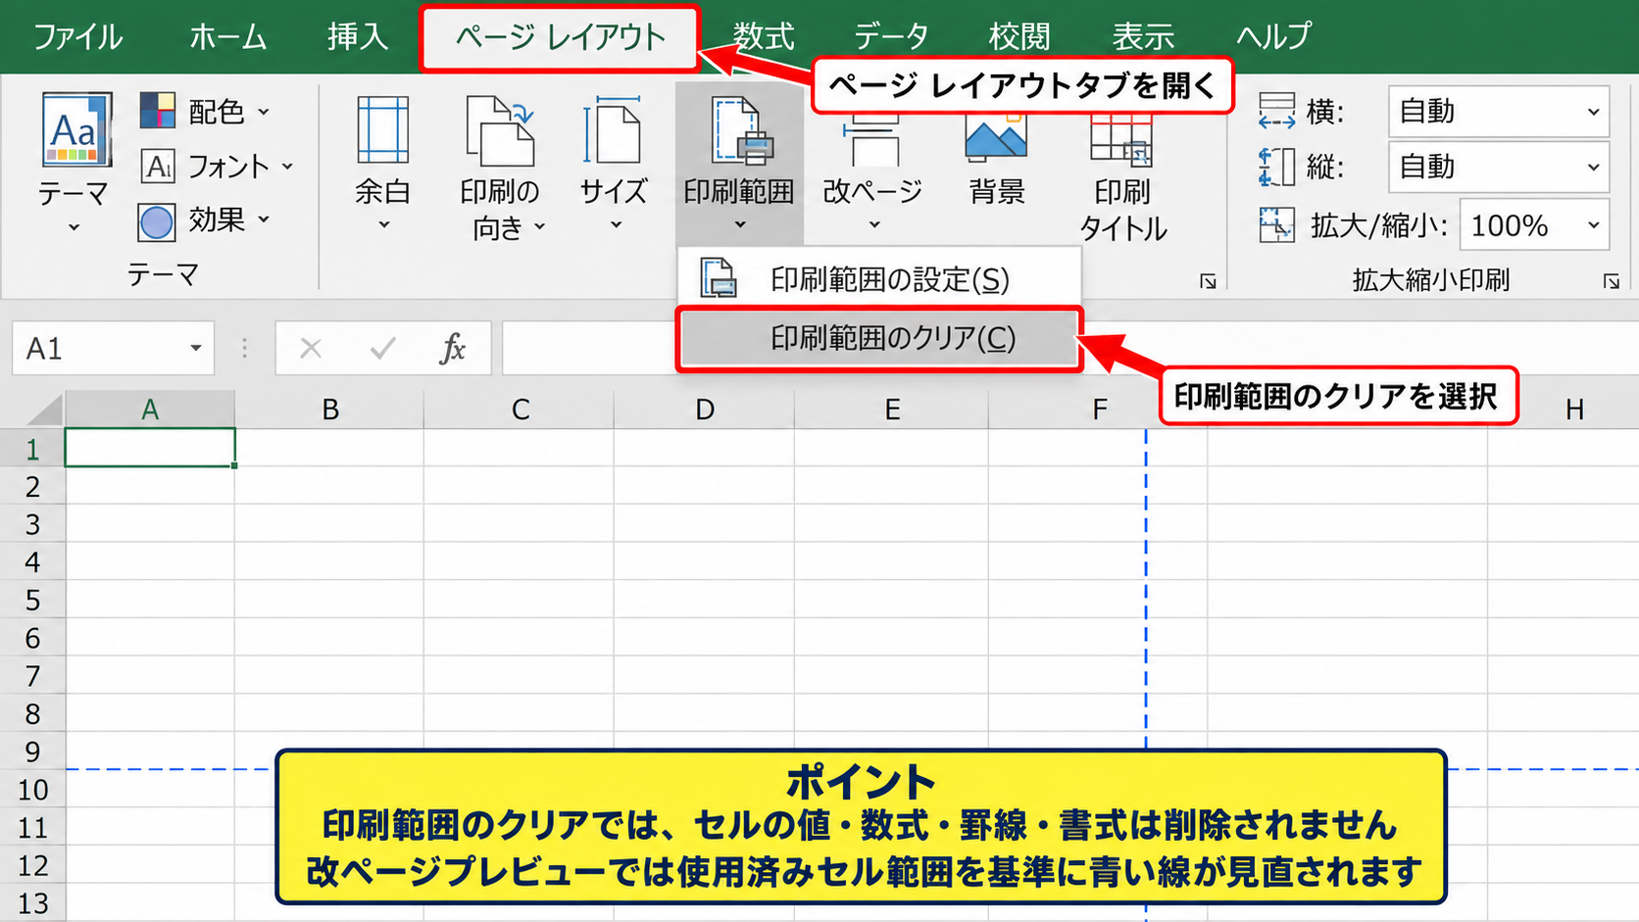Switch to the ホーム tab
1639x922 pixels.
227,37
